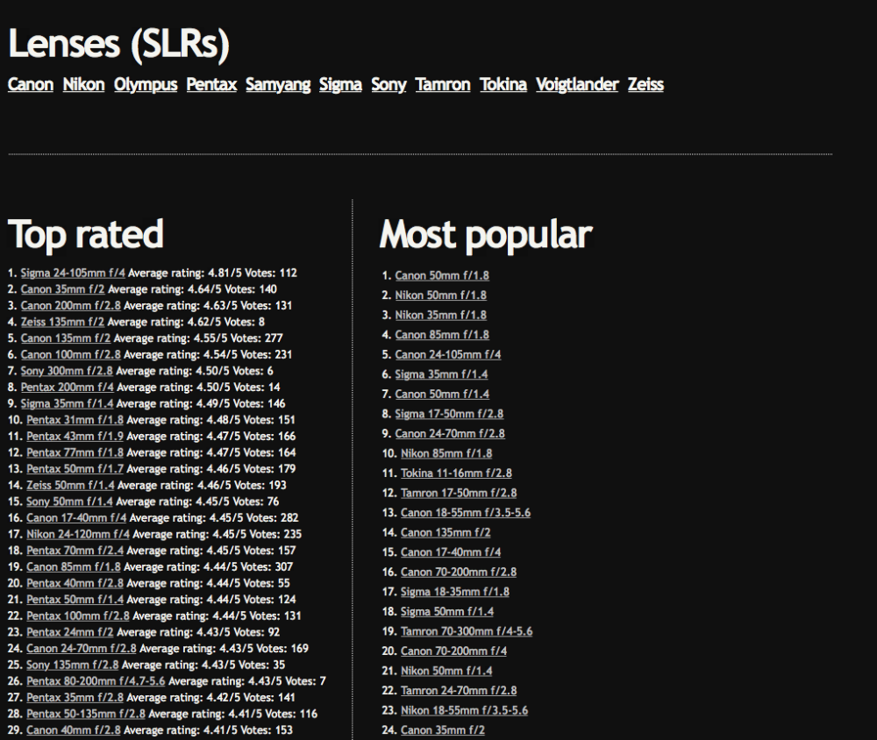This screenshot has width=877, height=740.
Task: Open Sony 50mm f/1.4 lens link
Action: coord(69,502)
